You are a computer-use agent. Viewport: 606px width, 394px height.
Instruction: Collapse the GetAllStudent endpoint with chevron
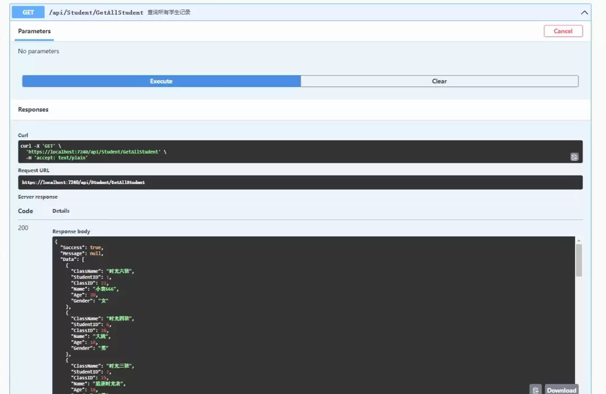point(584,12)
